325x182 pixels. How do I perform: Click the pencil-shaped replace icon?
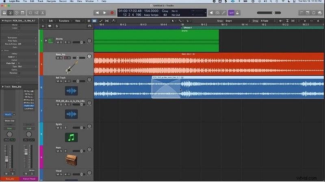point(224,13)
